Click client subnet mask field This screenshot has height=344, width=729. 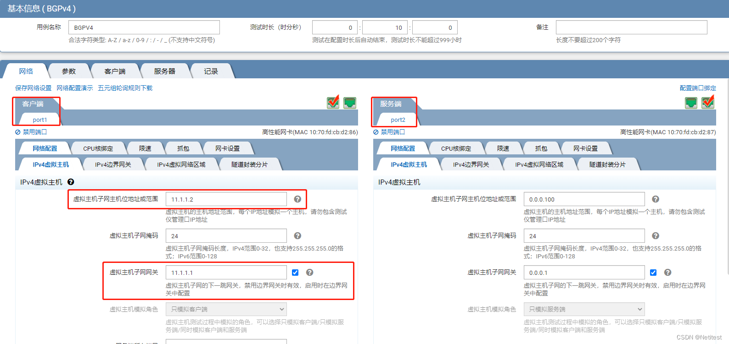pyautogui.click(x=226, y=236)
